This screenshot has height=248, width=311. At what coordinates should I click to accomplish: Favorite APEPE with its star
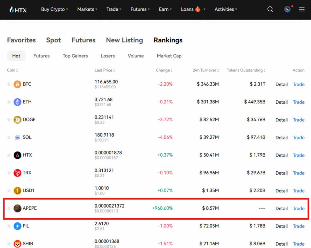tap(9, 208)
